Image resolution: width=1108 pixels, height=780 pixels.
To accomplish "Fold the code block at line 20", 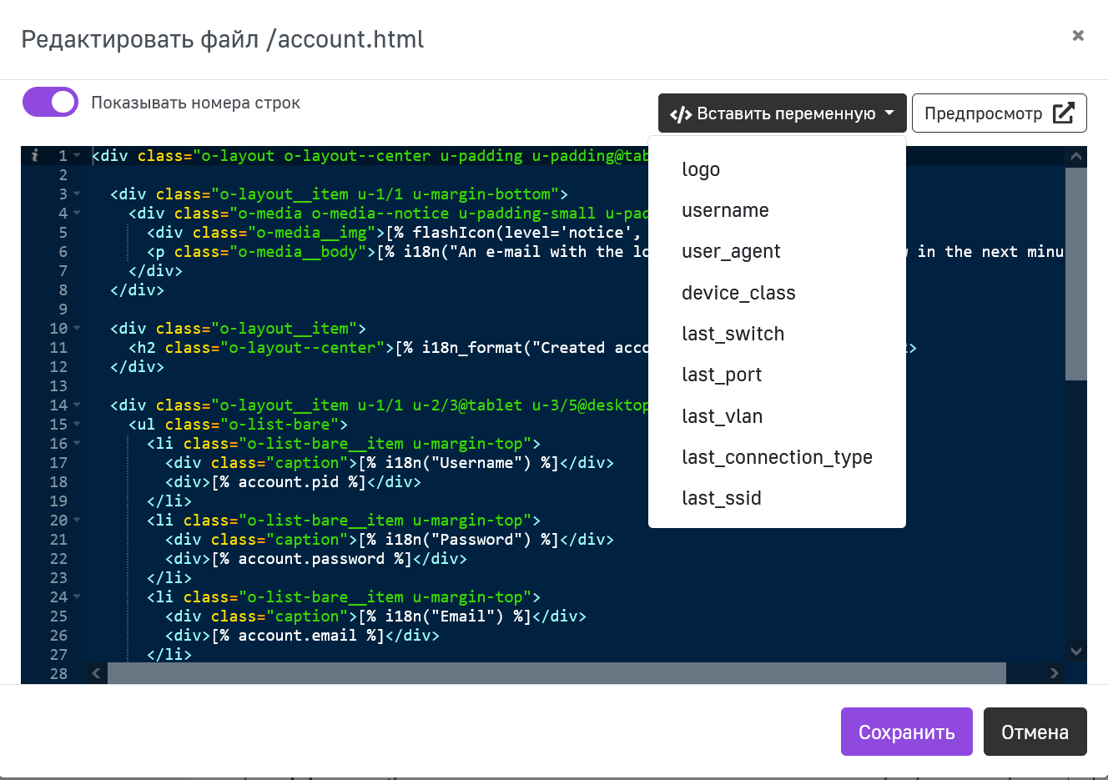I will (x=77, y=521).
